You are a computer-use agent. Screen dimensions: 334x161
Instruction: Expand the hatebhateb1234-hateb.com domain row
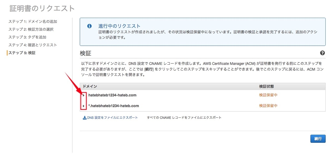83,95
